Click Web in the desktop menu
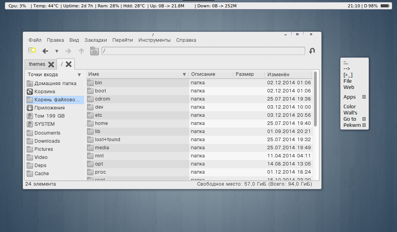 pyautogui.click(x=349, y=87)
